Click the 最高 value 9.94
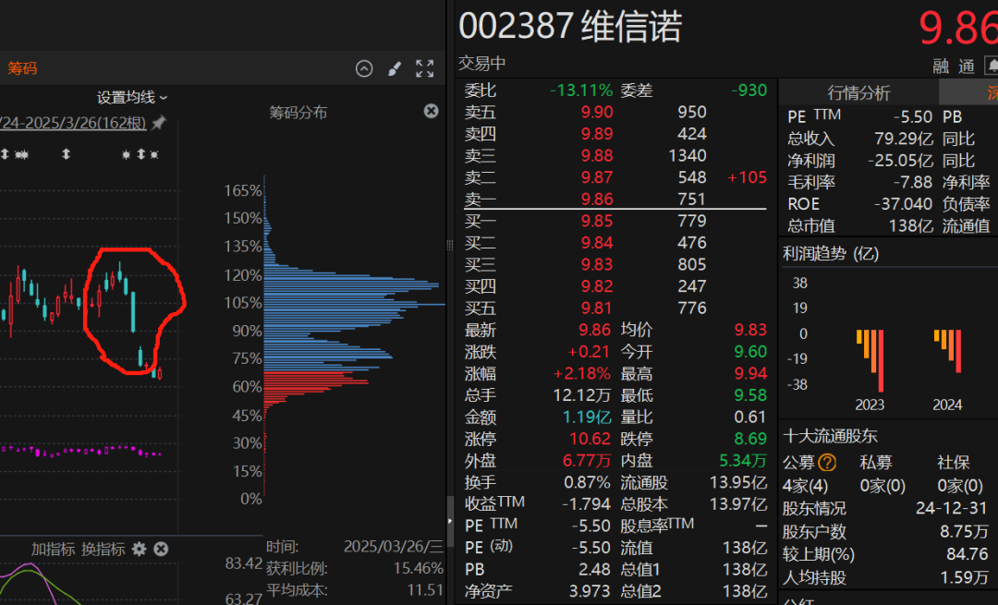This screenshot has width=998, height=605. 750,373
